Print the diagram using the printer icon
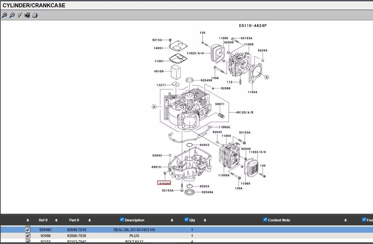This screenshot has height=244, width=373. coord(35,15)
